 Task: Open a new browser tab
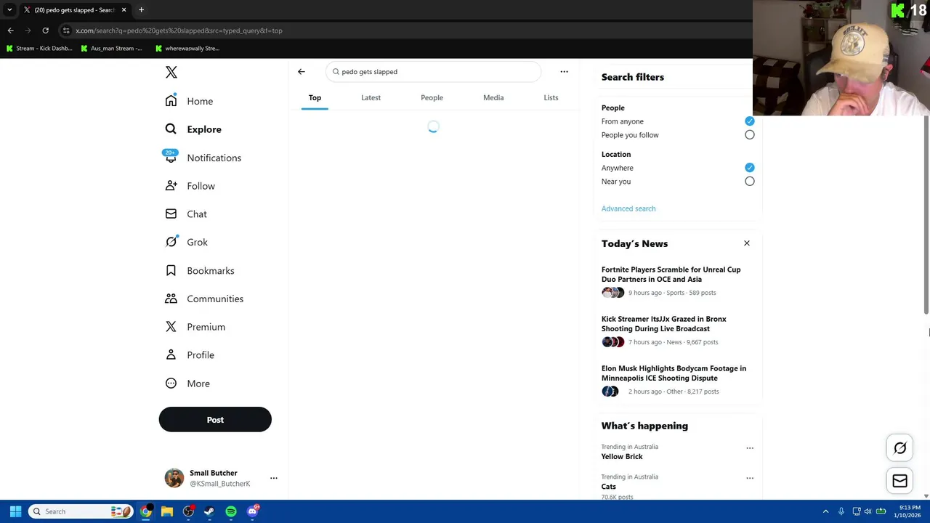click(x=141, y=10)
